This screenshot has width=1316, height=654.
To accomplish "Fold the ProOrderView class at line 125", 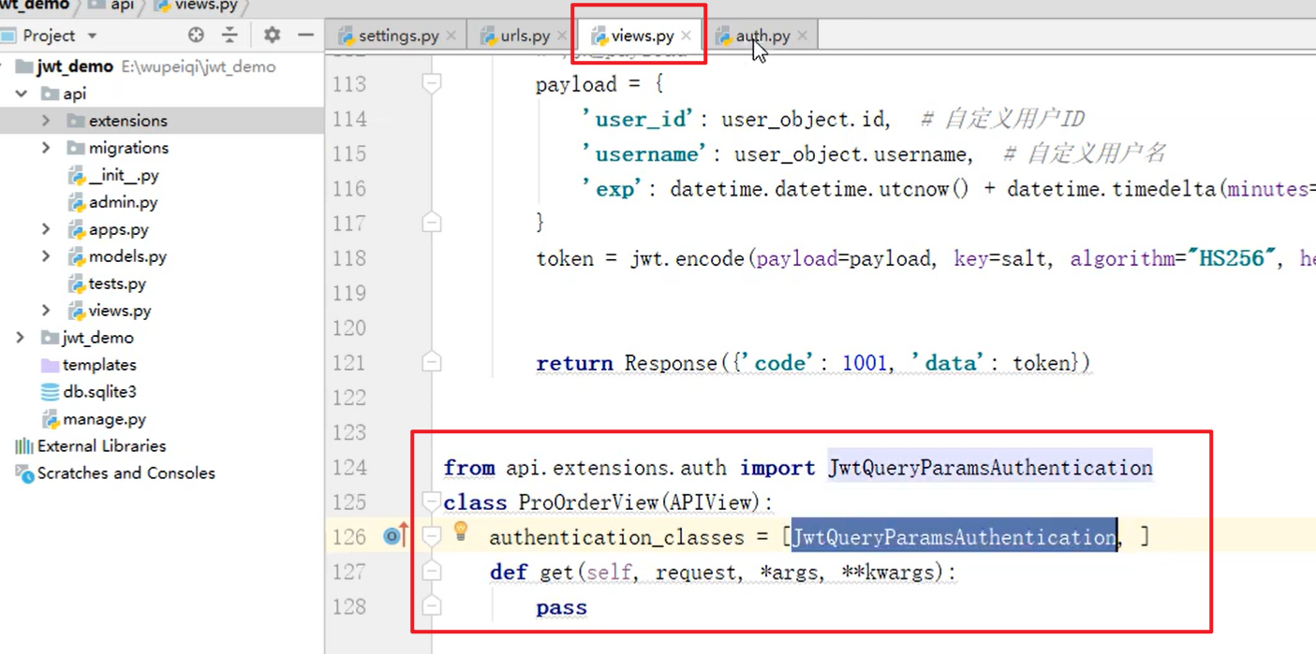I will tap(432, 502).
